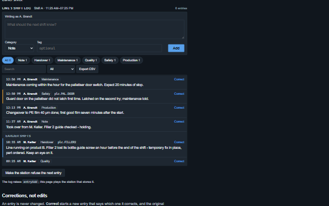Click Correct on the 10:35 AM Handover entry
This screenshot has width=329, height=206.
coord(179,142)
